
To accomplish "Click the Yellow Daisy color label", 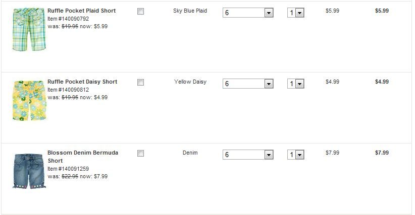I will 190,82.
